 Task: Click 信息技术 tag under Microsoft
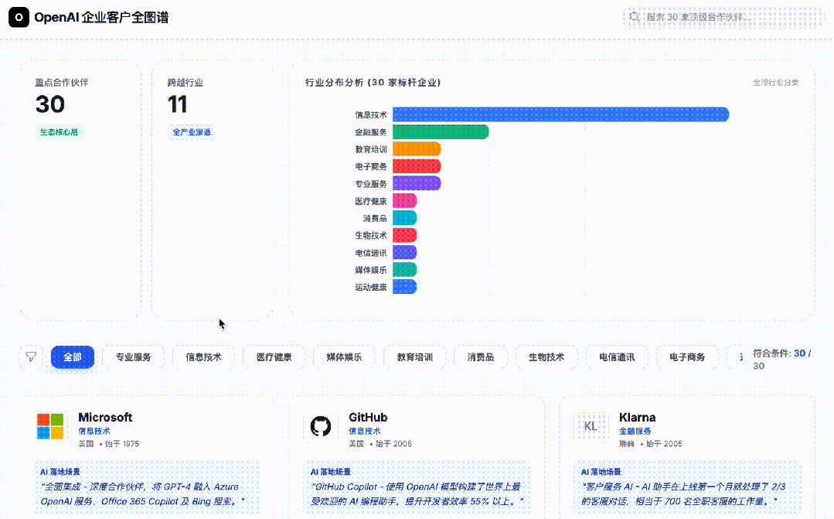click(x=94, y=431)
